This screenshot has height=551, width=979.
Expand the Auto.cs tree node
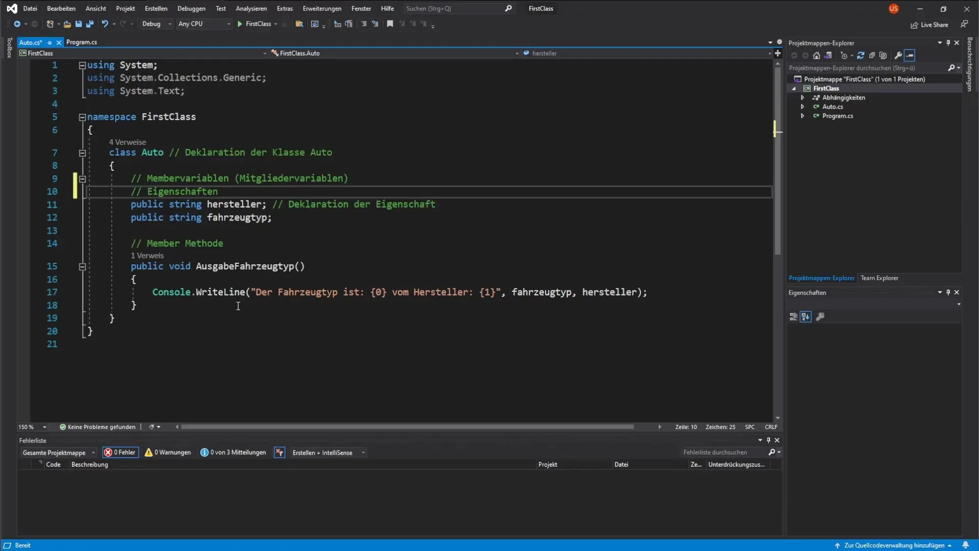(x=803, y=107)
